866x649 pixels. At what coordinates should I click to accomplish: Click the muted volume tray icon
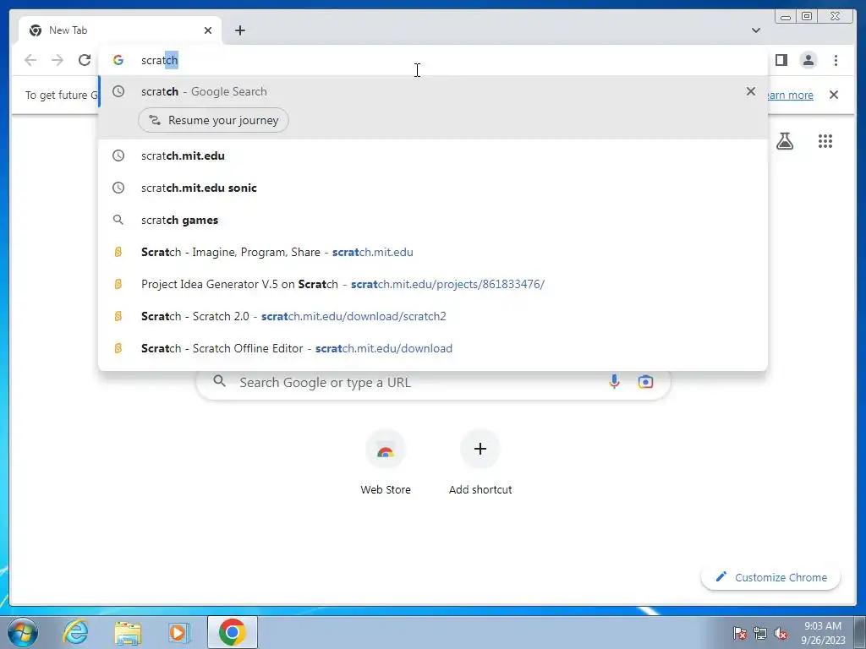[781, 633]
